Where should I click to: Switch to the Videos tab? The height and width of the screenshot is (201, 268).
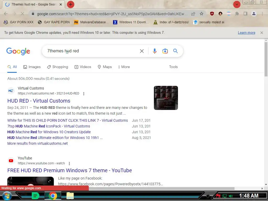coord(83,67)
